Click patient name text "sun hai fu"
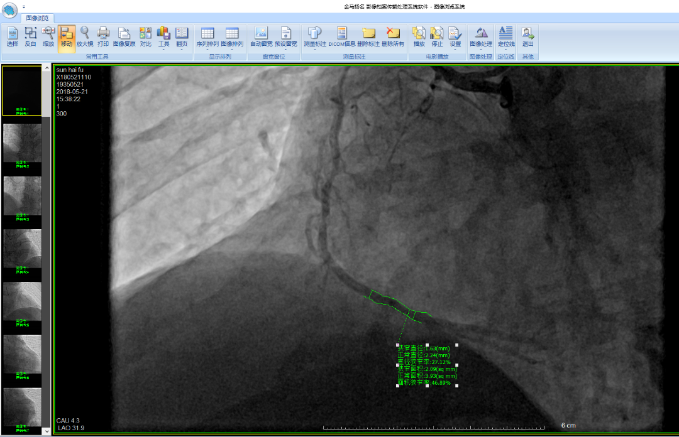The image size is (679, 437). (x=70, y=70)
